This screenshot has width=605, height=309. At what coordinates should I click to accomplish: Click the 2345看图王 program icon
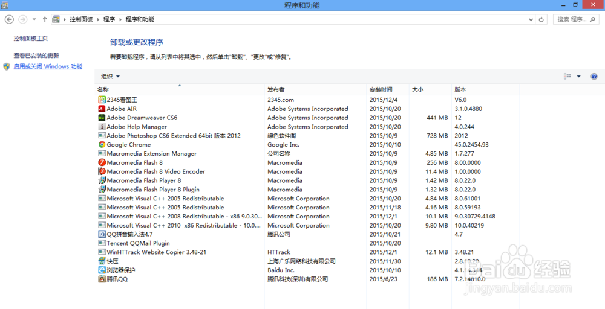click(102, 100)
